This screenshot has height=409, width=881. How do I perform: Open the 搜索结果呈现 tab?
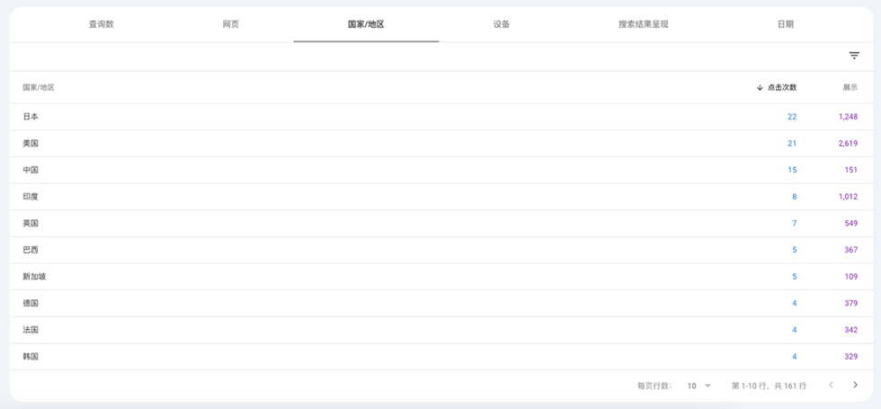tap(644, 24)
